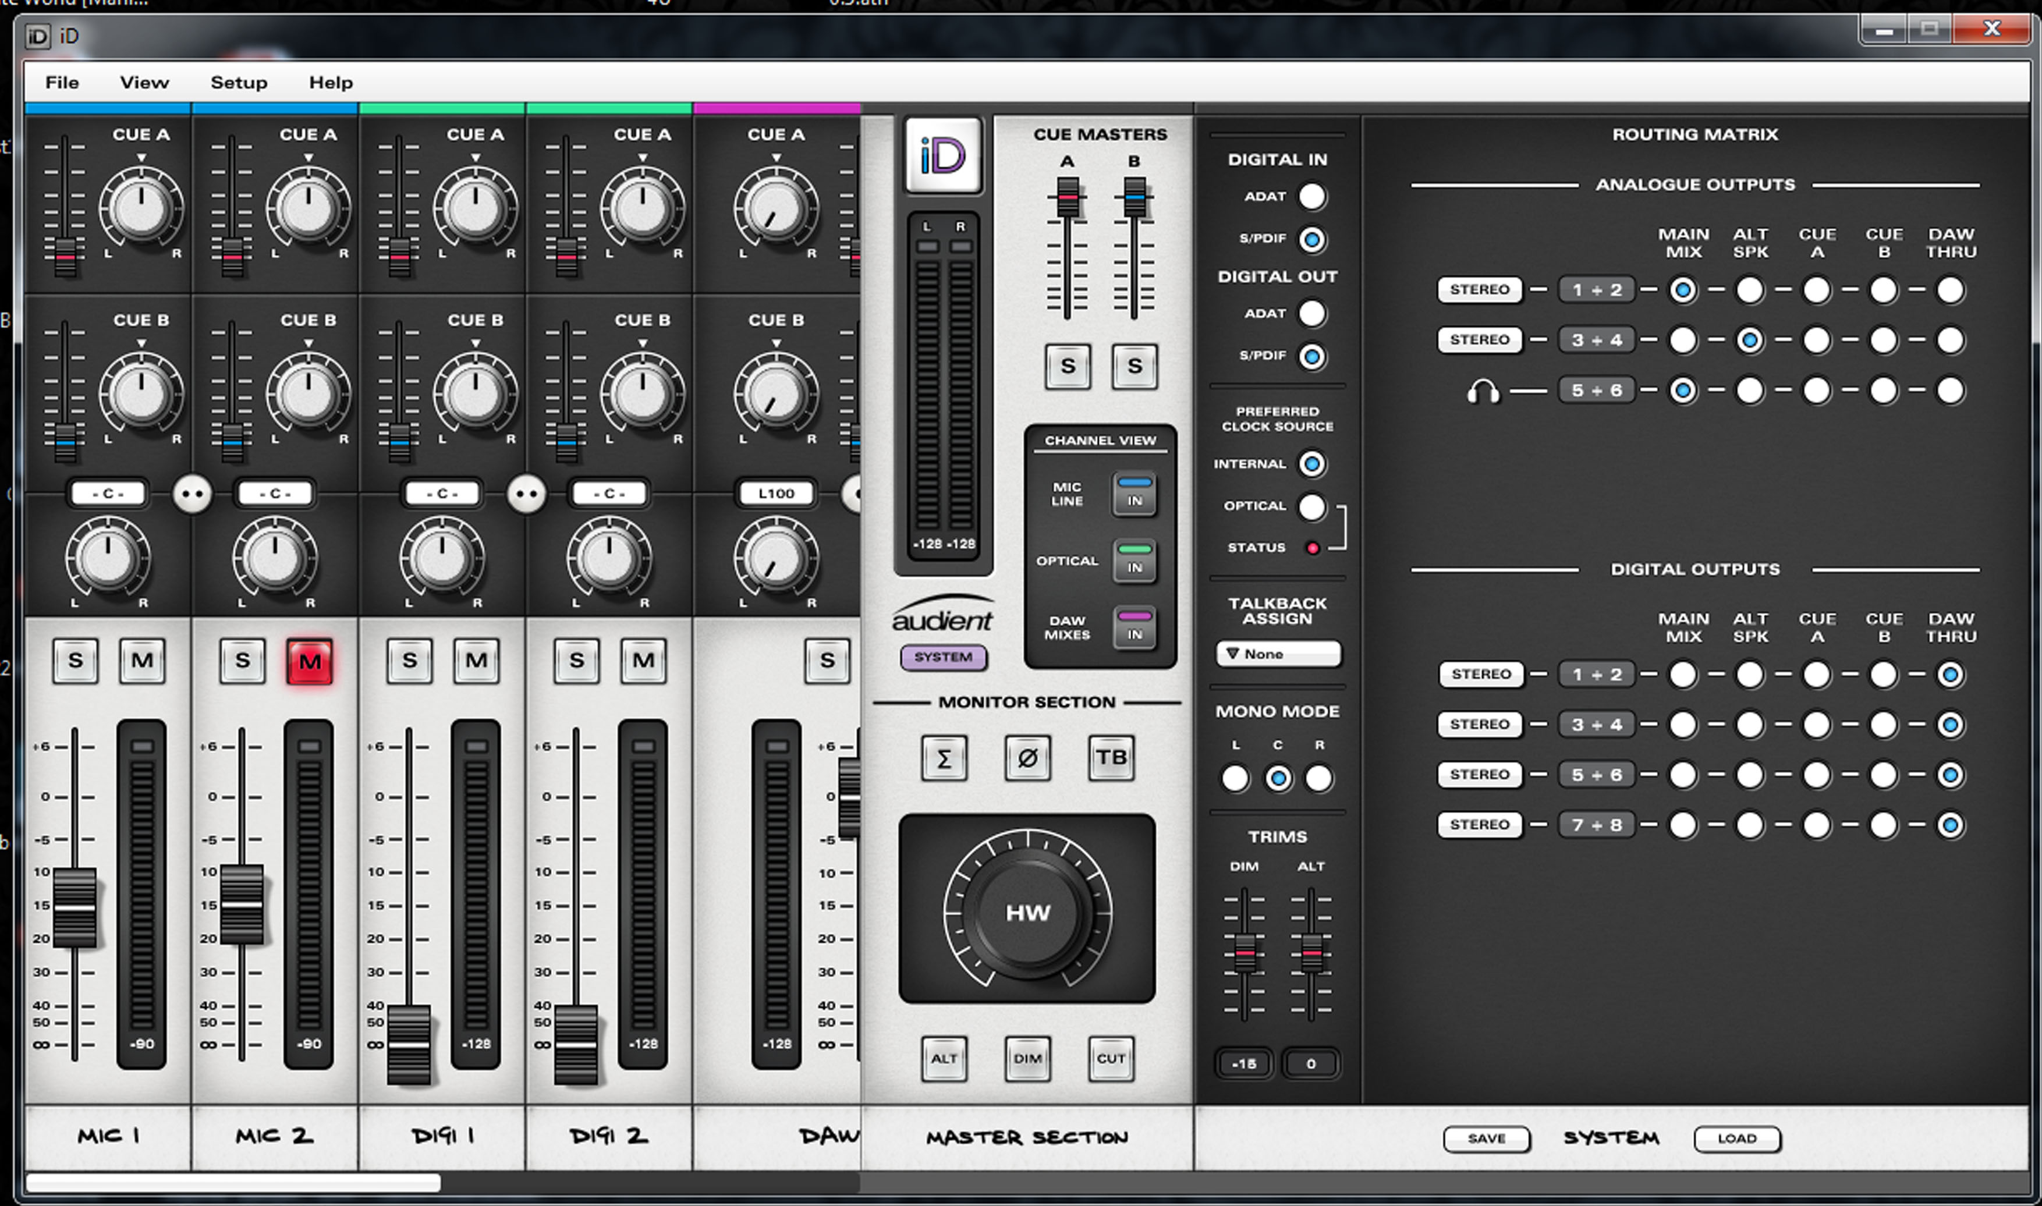Screen dimensions: 2042x1206
Task: Solo the DAW channel
Action: [x=827, y=661]
